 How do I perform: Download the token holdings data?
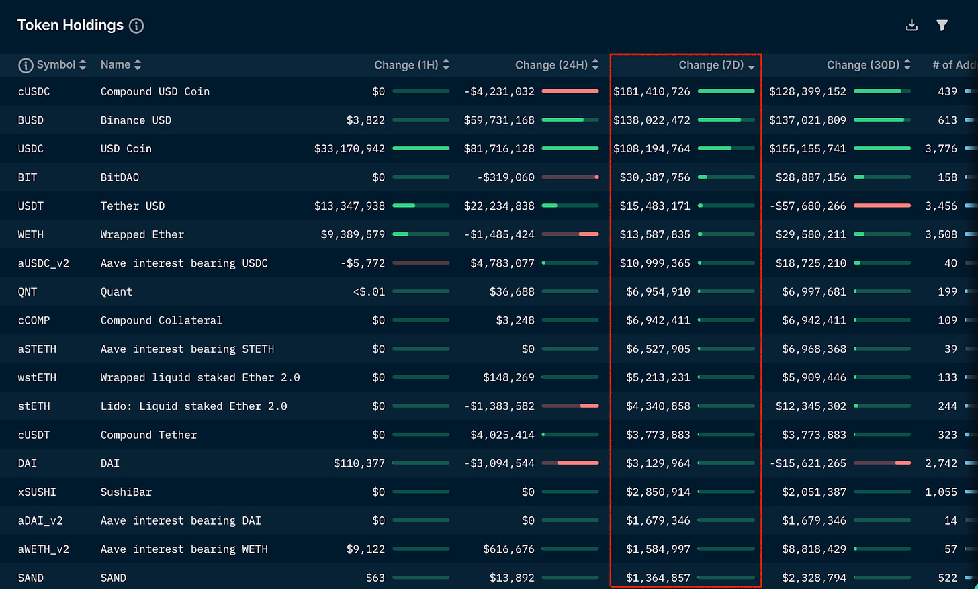[912, 26]
